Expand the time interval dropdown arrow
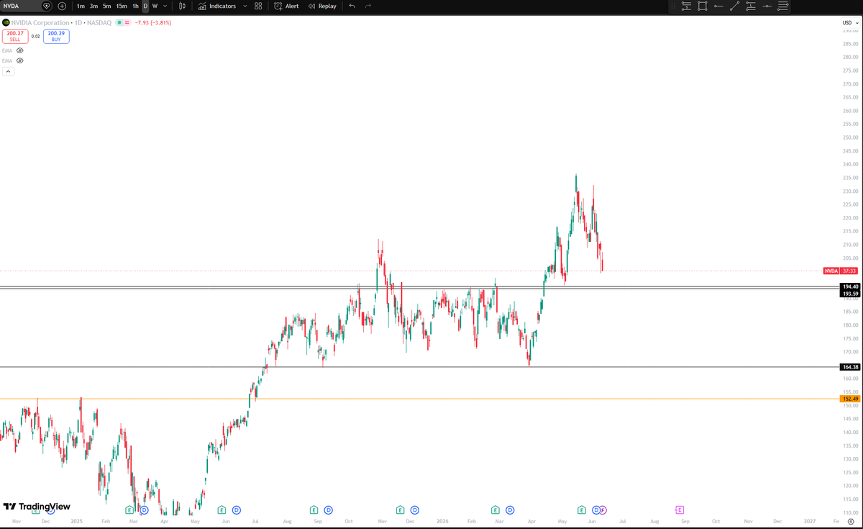This screenshot has height=529, width=863. pyautogui.click(x=165, y=6)
